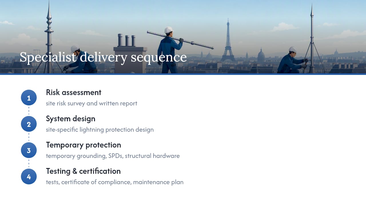This screenshot has width=366, height=206.
Task: Select the Temporary protection heading
Action: click(x=83, y=145)
